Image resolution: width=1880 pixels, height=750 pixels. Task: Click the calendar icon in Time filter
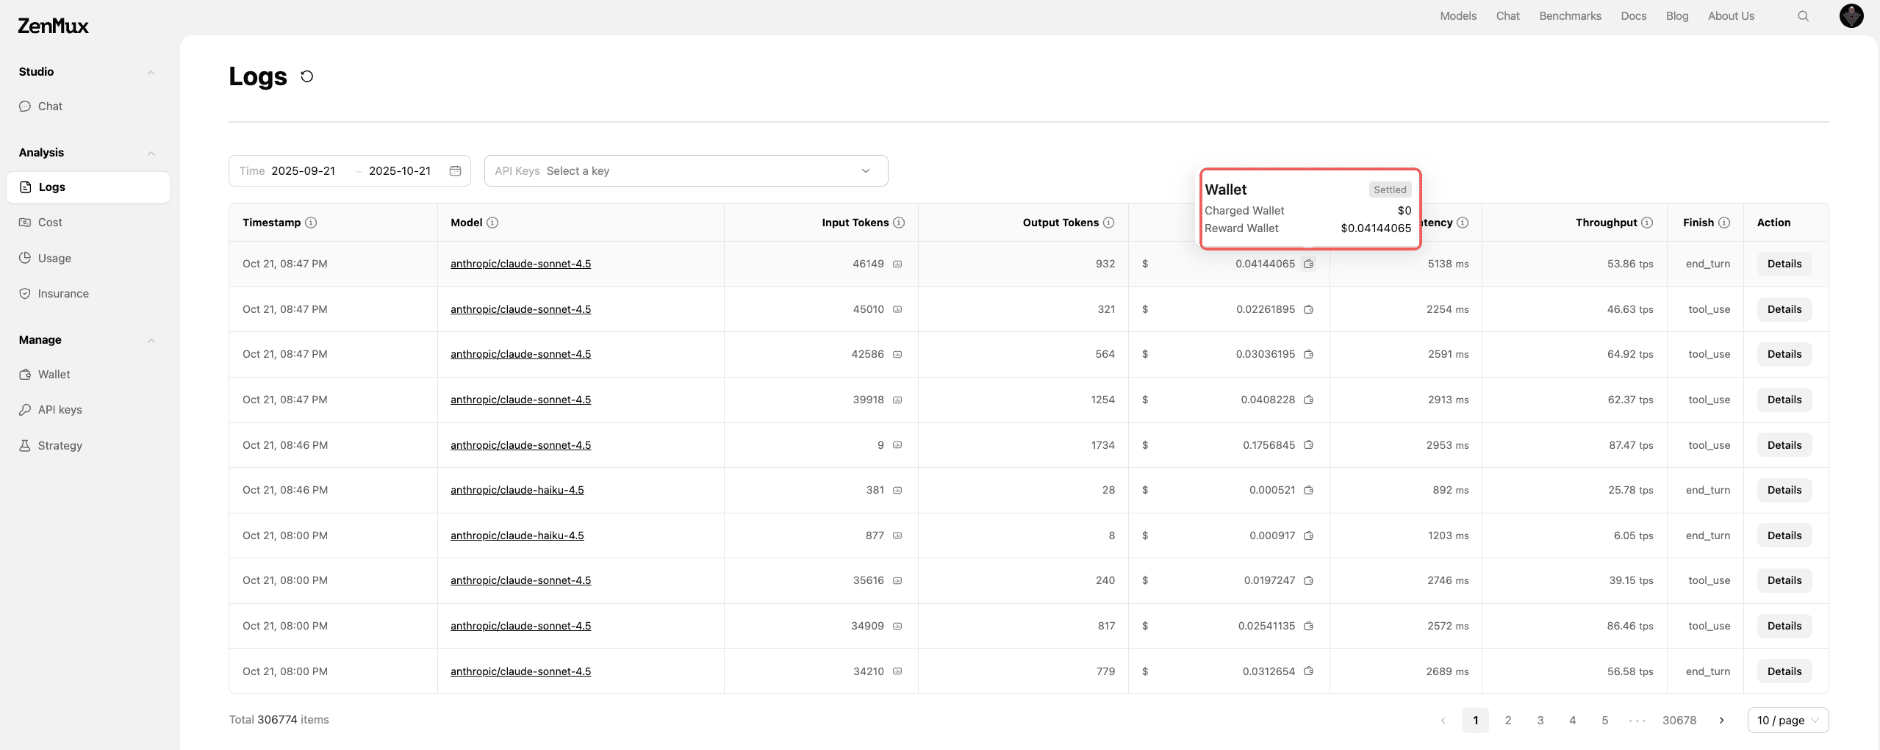(455, 171)
